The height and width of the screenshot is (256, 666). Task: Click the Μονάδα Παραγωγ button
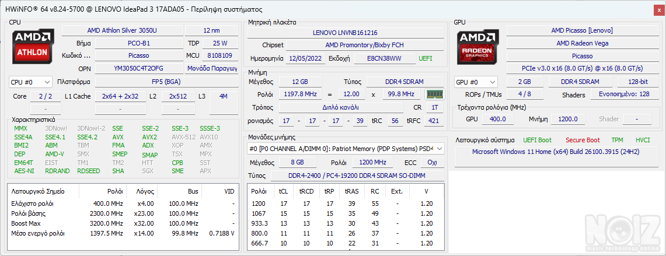pyautogui.click(x=211, y=69)
